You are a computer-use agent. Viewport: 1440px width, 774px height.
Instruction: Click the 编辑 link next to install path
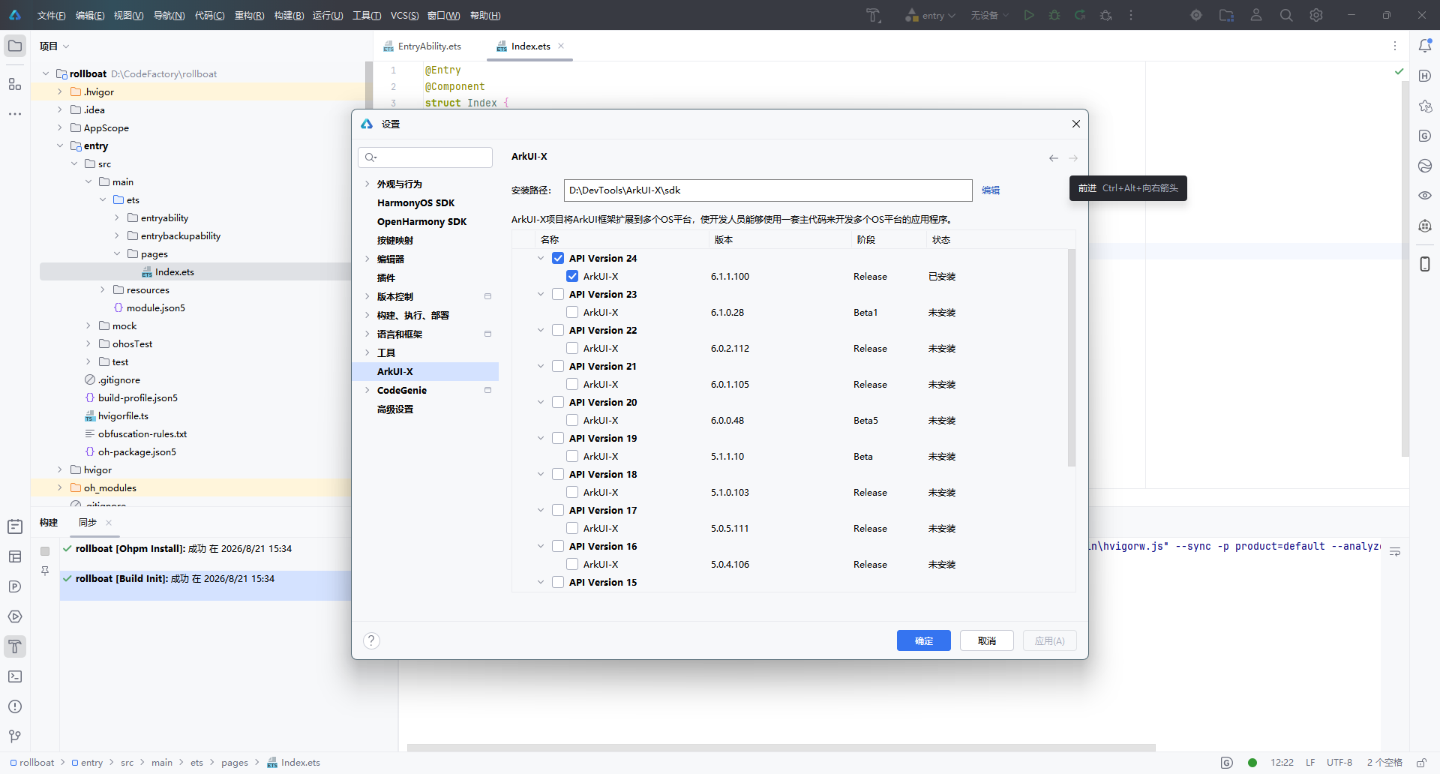pos(991,190)
